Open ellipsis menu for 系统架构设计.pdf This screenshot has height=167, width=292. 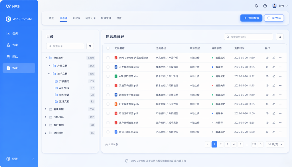[280, 86]
